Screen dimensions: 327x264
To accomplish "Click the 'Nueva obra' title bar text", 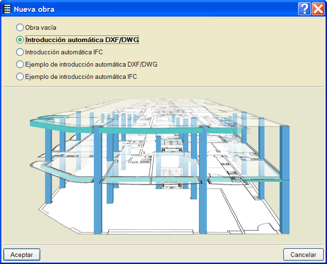I will point(34,9).
